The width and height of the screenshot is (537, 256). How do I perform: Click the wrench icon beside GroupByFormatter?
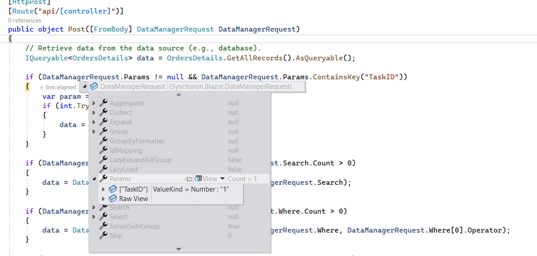pos(103,141)
